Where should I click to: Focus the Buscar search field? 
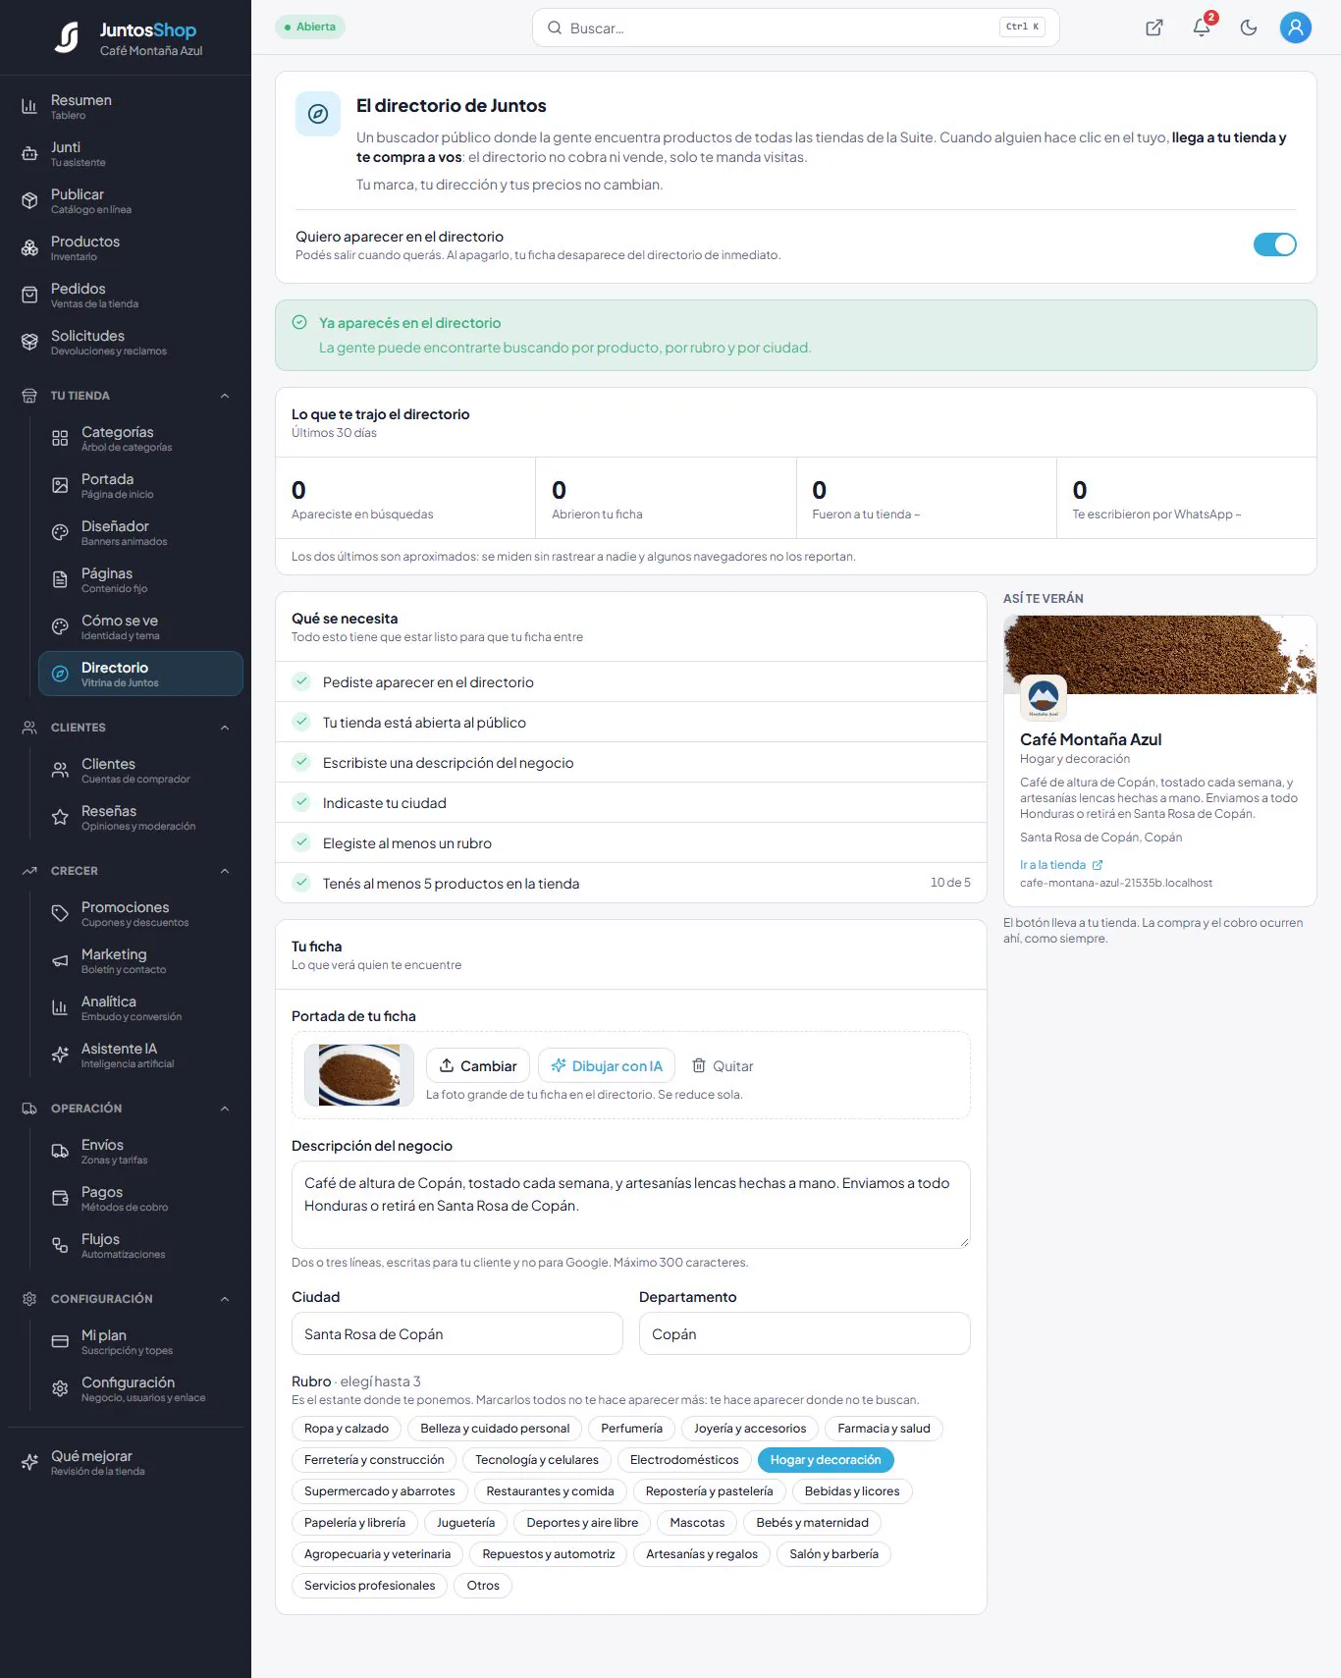click(795, 27)
